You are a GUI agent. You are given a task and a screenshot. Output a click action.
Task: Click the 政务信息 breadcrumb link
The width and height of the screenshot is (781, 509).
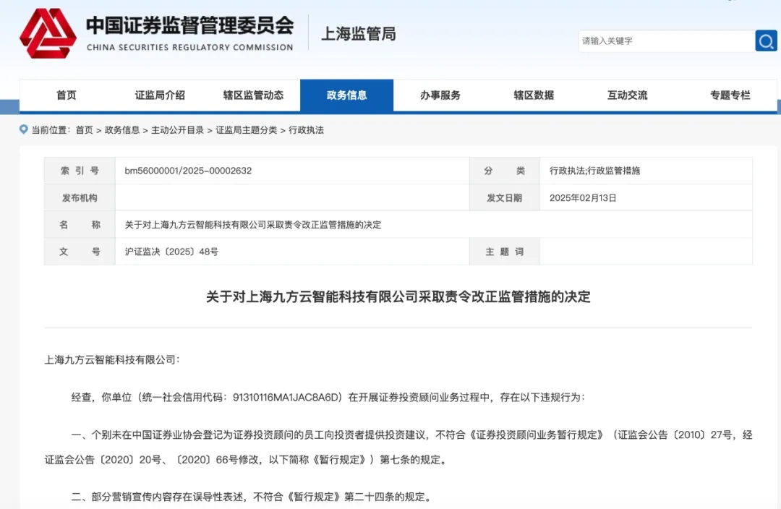[x=122, y=130]
